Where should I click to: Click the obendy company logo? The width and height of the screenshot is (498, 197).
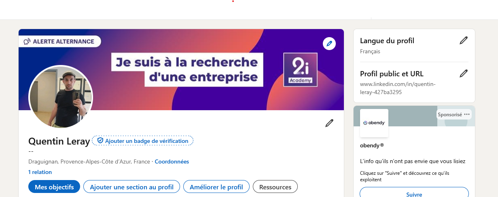[x=374, y=123]
